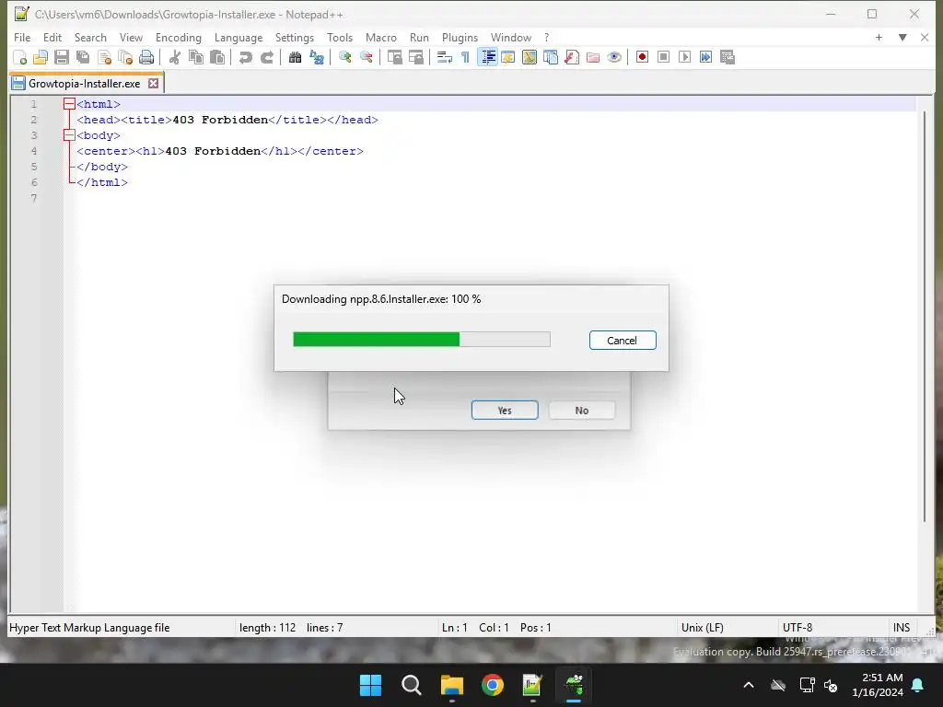Viewport: 943px width, 707px height.
Task: Collapse the html fold on line 1
Action: coord(69,104)
